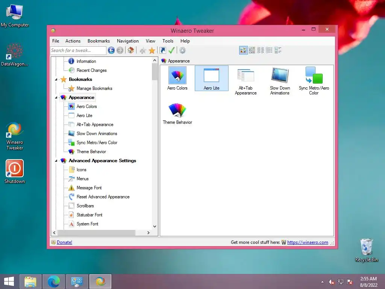This screenshot has height=289, width=385.
Task: Open Slow Down Animations tile
Action: pos(280,81)
